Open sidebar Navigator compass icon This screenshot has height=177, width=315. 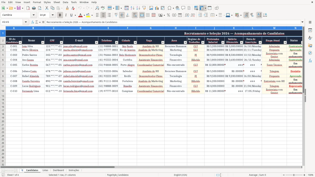[x=310, y=53]
